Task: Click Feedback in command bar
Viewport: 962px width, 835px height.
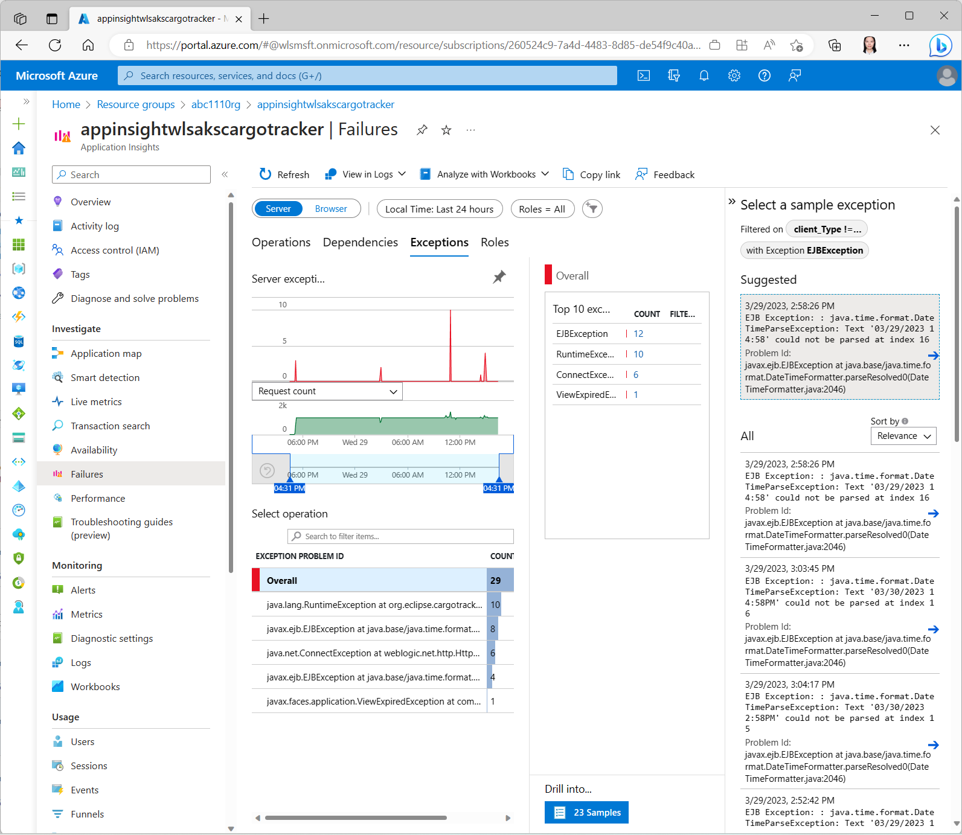Action: 665,174
